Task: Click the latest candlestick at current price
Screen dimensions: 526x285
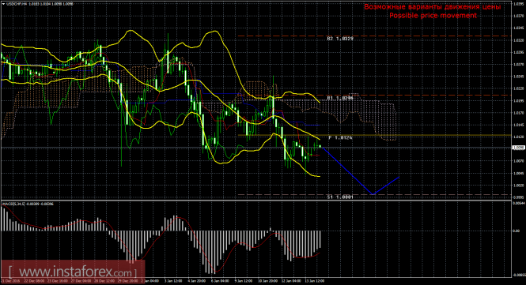Action: tap(320, 146)
